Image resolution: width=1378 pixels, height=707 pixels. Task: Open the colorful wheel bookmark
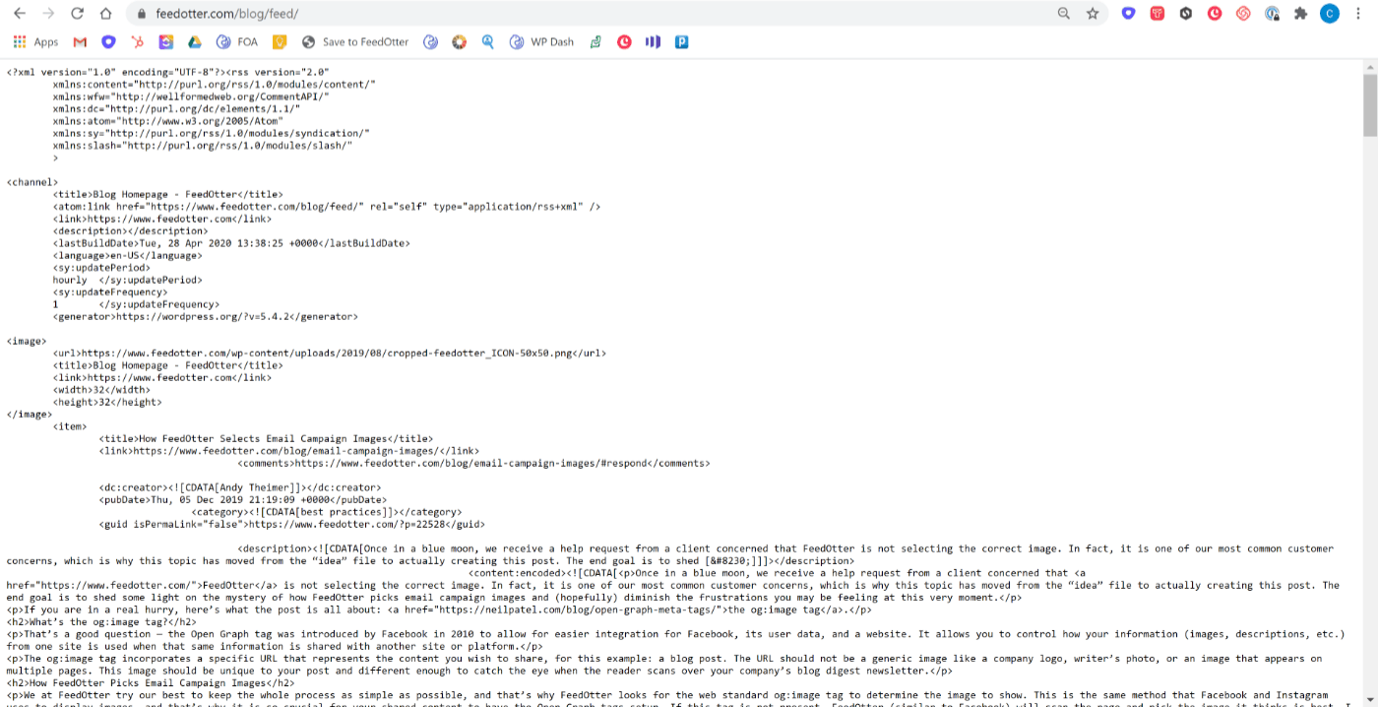point(459,42)
